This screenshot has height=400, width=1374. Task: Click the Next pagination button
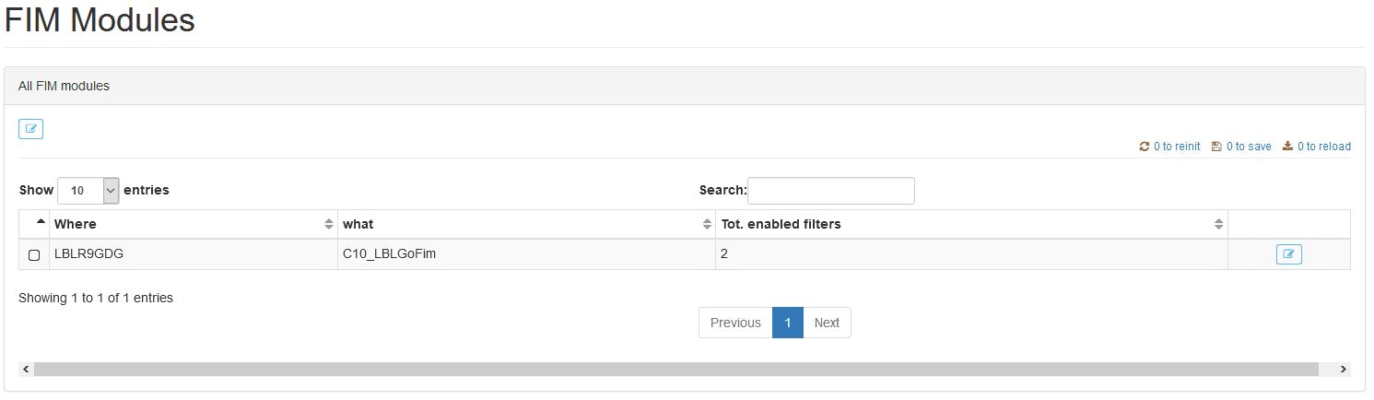(827, 323)
